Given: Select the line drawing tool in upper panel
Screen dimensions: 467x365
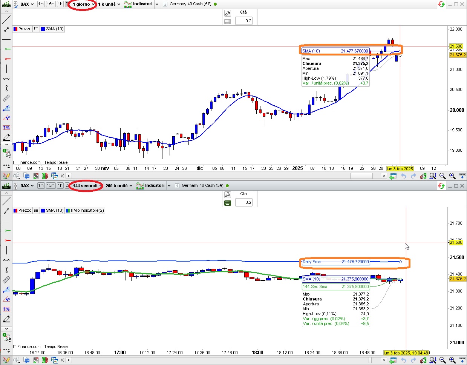Looking at the screenshot, I should [6, 20].
